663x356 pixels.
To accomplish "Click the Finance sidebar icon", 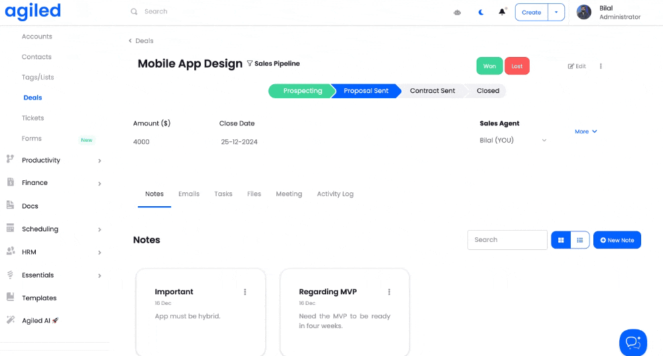I will 10,182.
